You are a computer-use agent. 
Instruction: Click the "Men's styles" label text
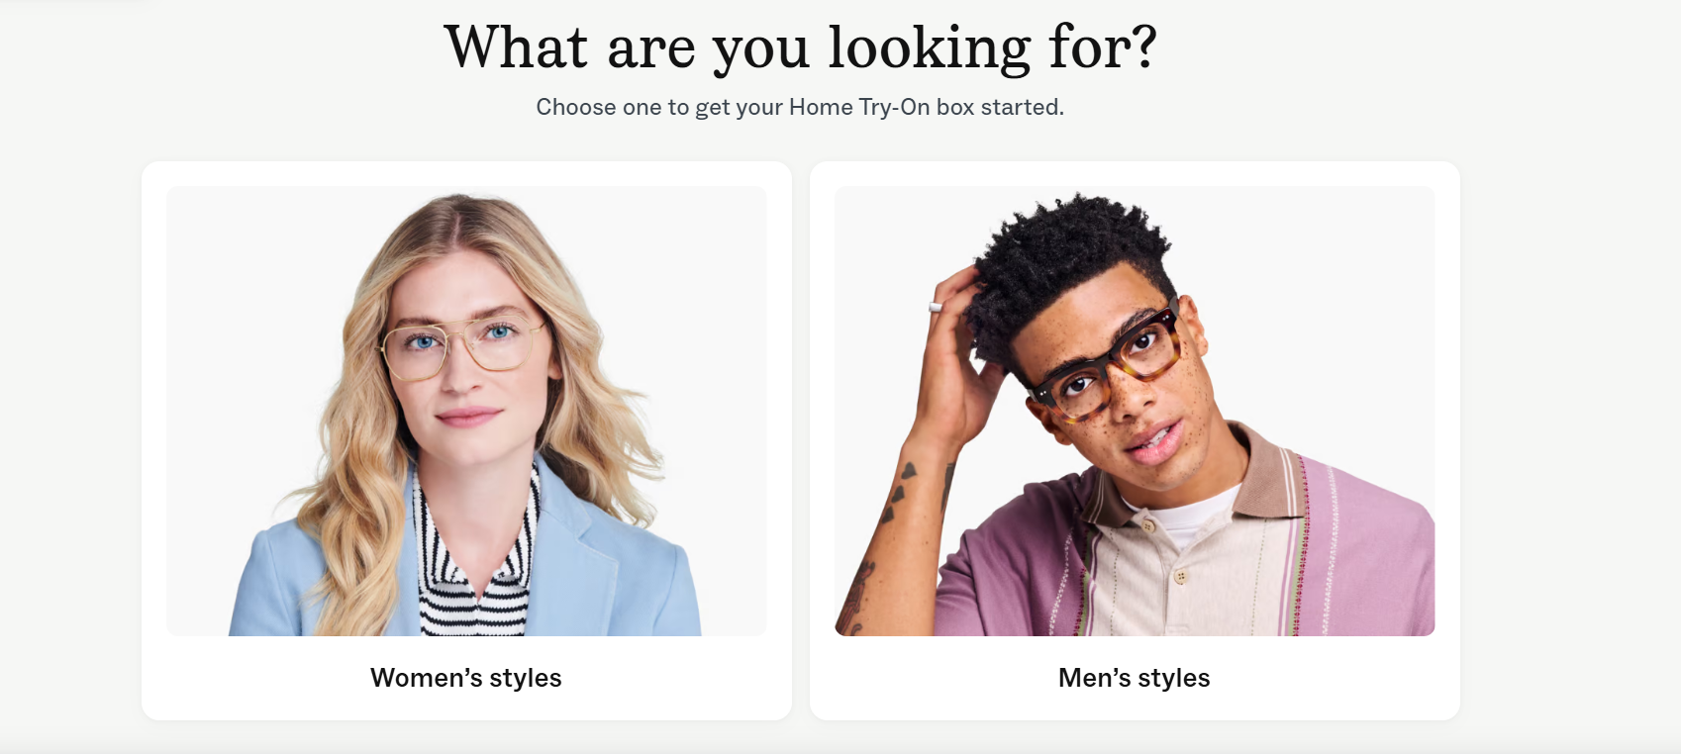(x=1135, y=678)
